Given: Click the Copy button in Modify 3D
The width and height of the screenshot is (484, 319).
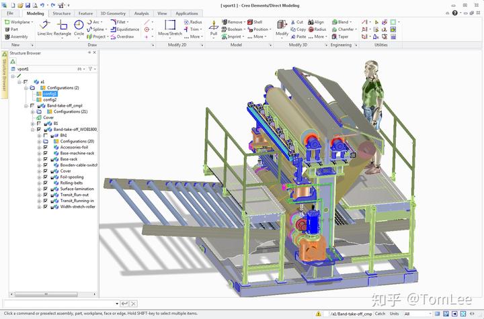Looking at the screenshot, I should [x=298, y=30].
